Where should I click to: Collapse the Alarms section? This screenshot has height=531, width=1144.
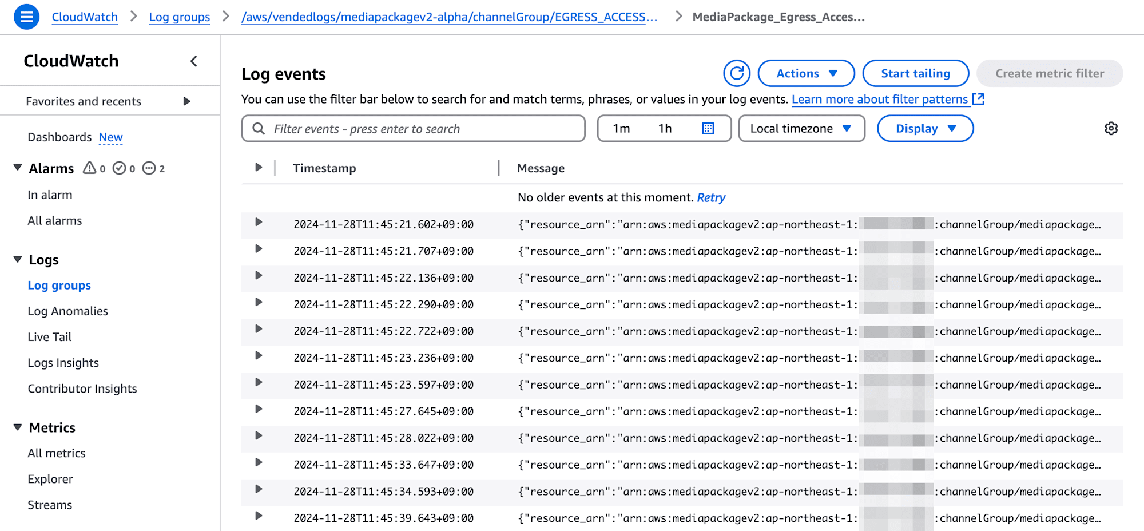tap(18, 168)
